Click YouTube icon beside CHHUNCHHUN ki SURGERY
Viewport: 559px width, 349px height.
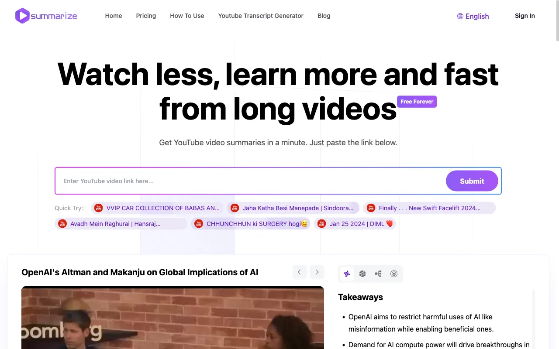click(x=199, y=224)
